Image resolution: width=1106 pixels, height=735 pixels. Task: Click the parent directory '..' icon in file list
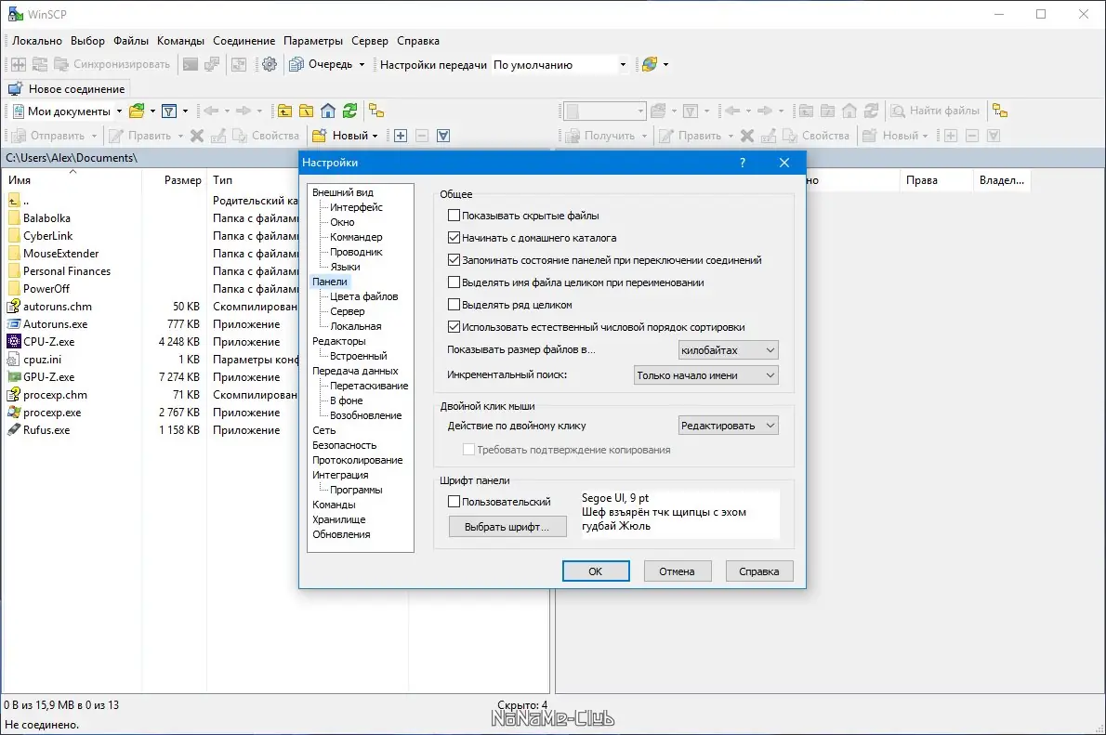[x=13, y=201]
